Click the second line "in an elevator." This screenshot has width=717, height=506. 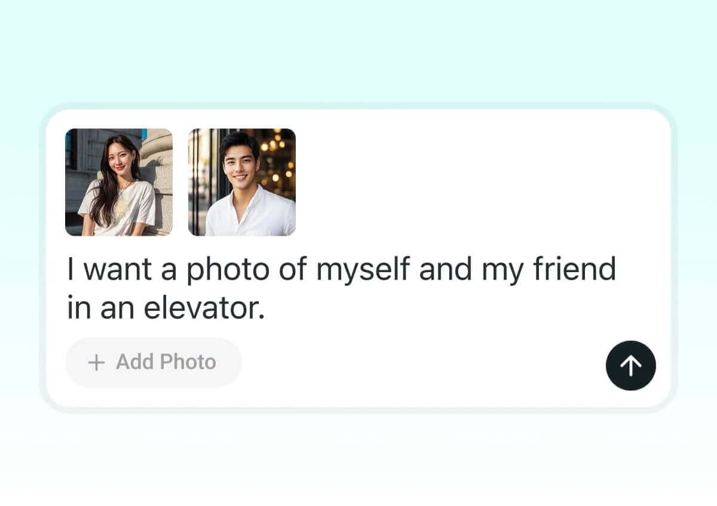(x=166, y=310)
